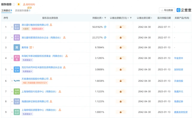Click the 企查查 logo
192x118 pixels.
(184, 10)
